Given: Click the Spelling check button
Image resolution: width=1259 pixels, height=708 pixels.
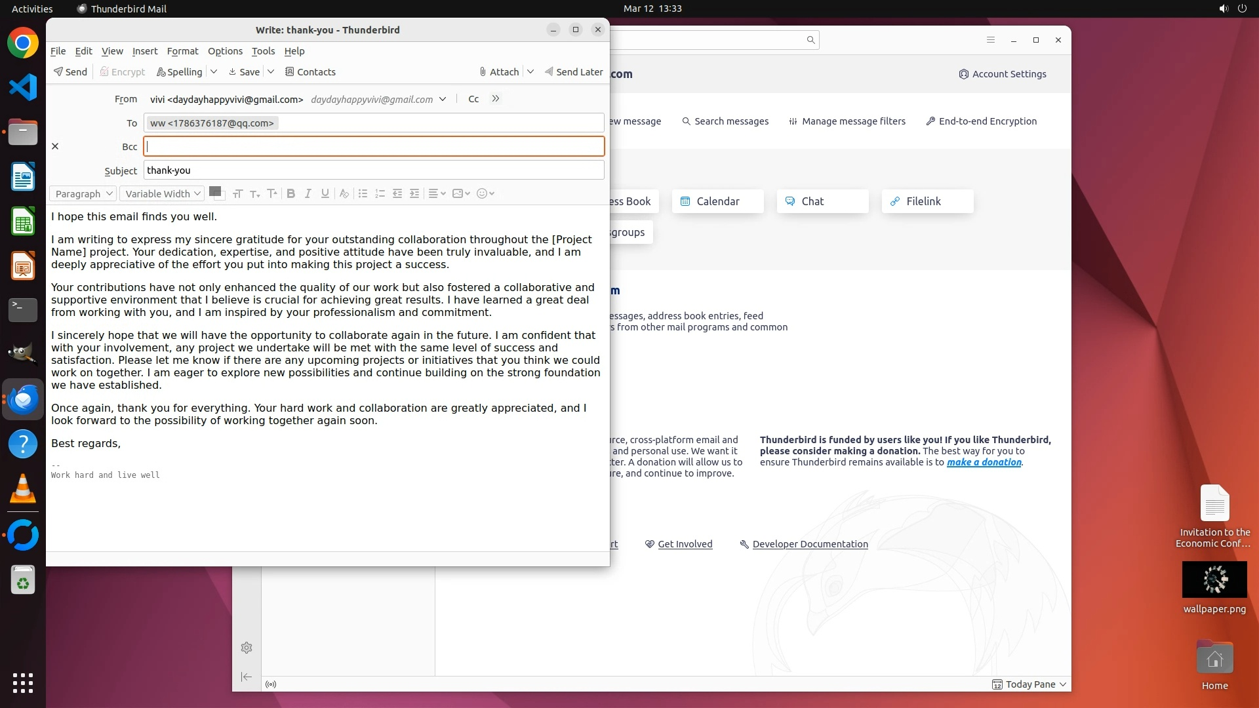Looking at the screenshot, I should pyautogui.click(x=180, y=72).
